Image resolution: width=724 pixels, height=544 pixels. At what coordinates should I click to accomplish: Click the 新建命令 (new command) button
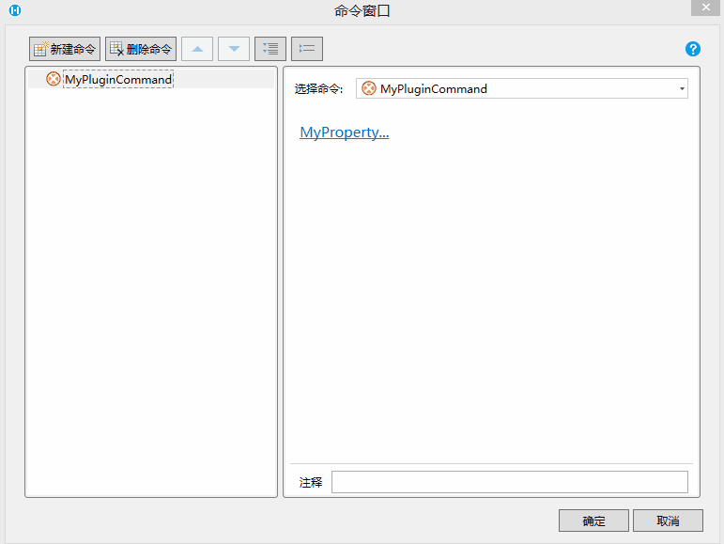click(x=65, y=49)
